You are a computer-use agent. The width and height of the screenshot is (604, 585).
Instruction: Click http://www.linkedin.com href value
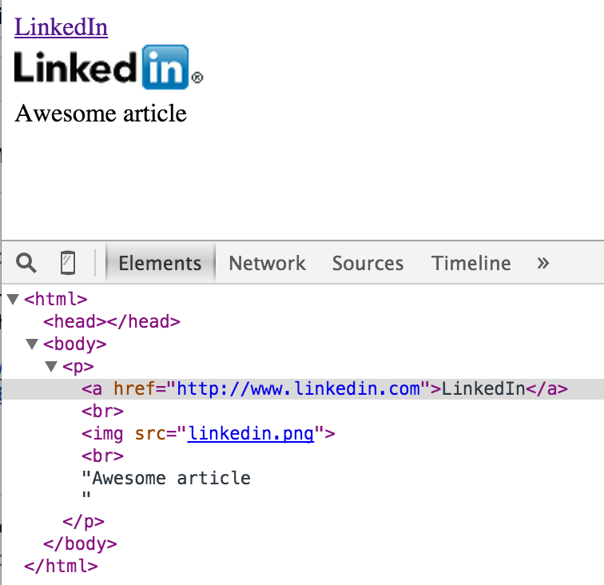pyautogui.click(x=298, y=389)
